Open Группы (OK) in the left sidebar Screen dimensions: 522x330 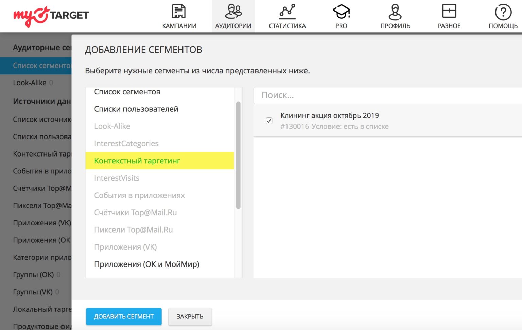33,275
